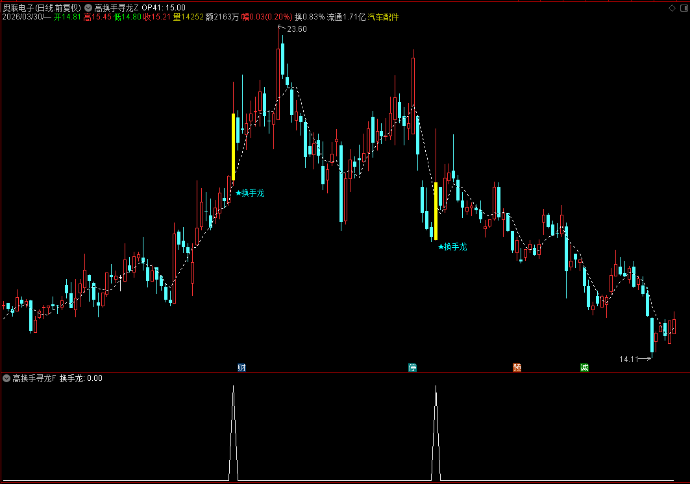Image resolution: width=690 pixels, height=484 pixels.
Task: Click the 减 reduction event marker
Action: click(584, 367)
